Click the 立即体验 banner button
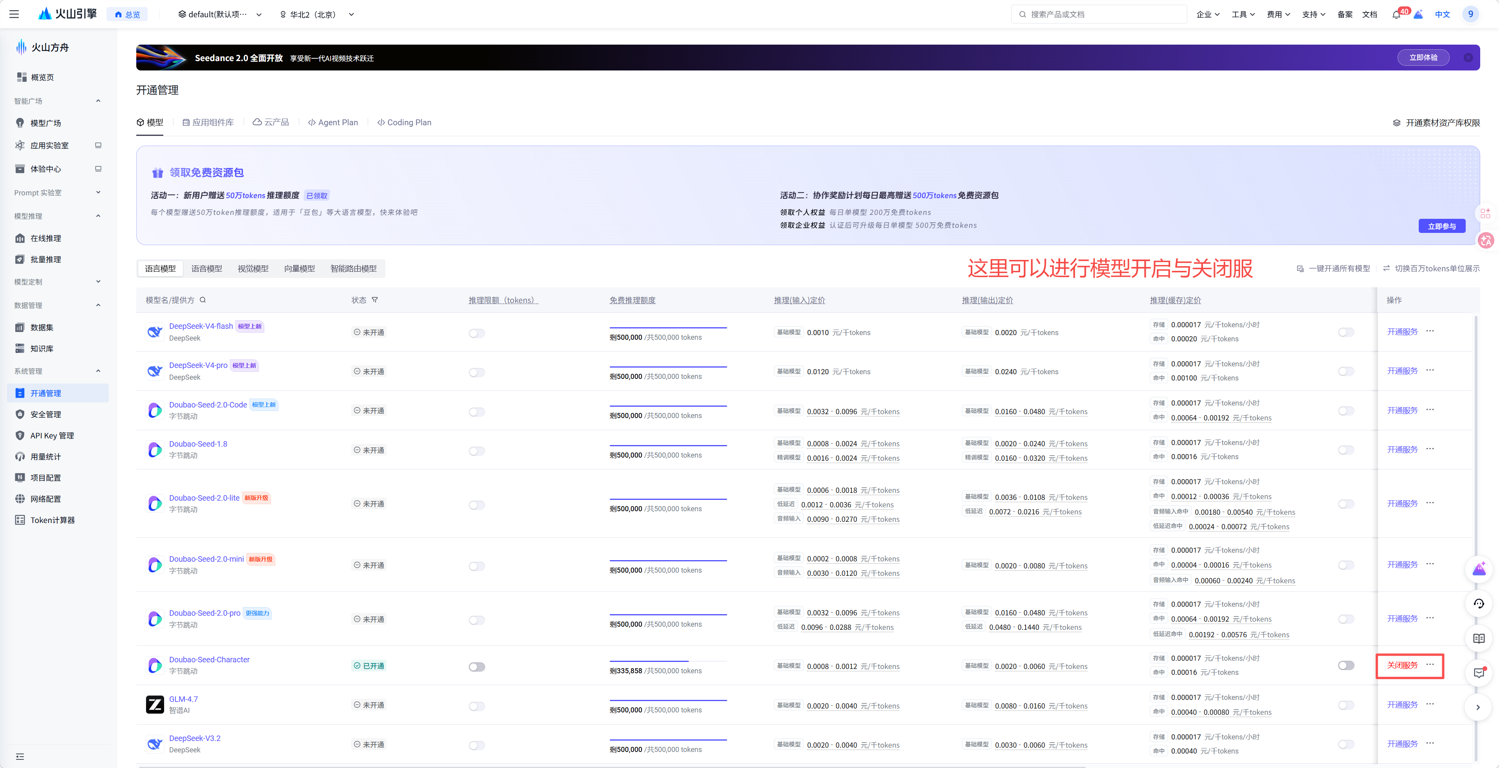Image resolution: width=1499 pixels, height=768 pixels. click(x=1423, y=58)
